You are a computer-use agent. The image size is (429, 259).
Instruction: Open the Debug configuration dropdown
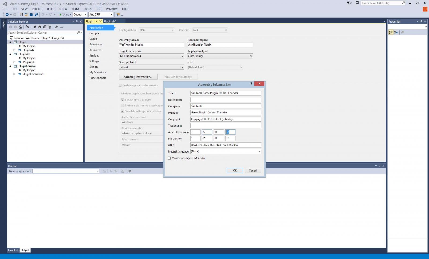pyautogui.click(x=80, y=14)
